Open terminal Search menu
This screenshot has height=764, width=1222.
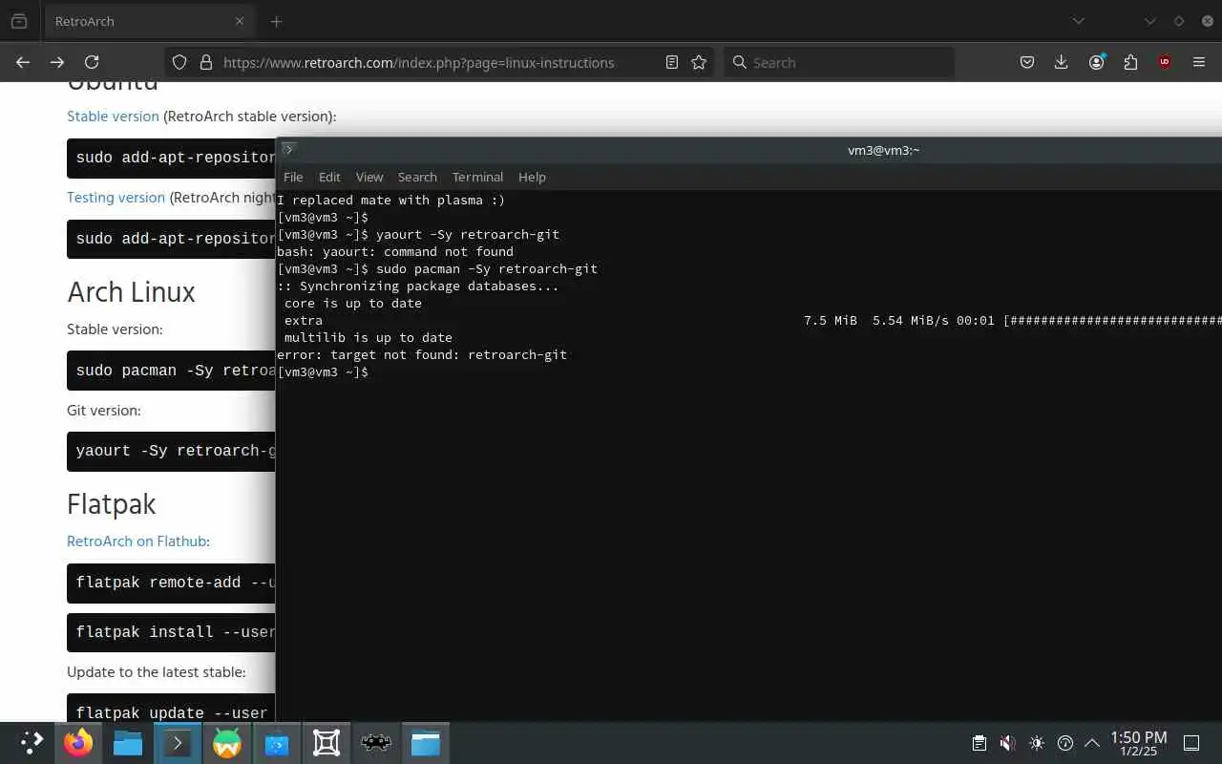[417, 177]
